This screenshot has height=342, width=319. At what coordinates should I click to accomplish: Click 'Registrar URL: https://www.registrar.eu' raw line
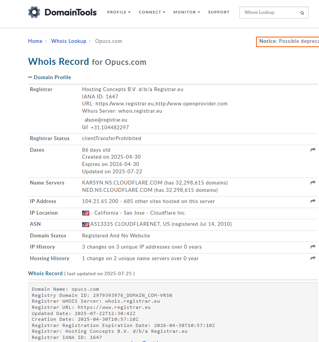pyautogui.click(x=91, y=307)
